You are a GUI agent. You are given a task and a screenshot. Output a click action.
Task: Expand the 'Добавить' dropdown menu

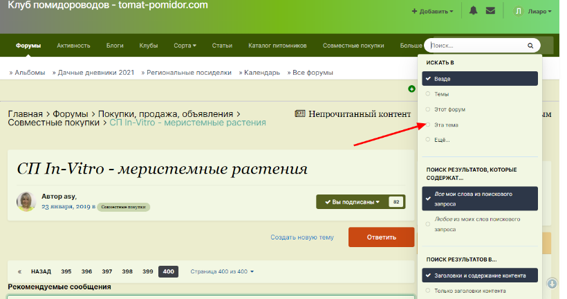[433, 11]
